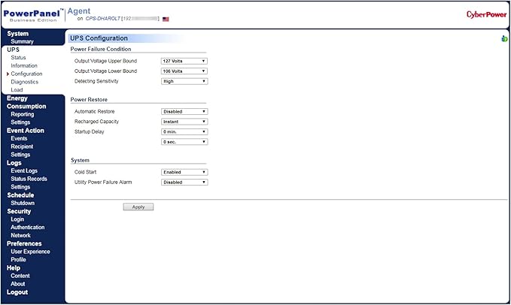This screenshot has height=305, width=511.
Task: Open Utility Power Failure Alarm dropdown
Action: coord(184,182)
